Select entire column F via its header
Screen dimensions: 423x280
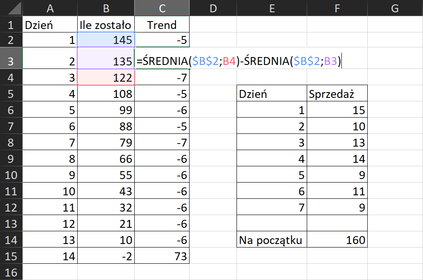(337, 8)
